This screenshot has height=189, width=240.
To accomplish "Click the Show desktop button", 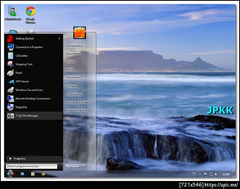I will (x=234, y=174).
